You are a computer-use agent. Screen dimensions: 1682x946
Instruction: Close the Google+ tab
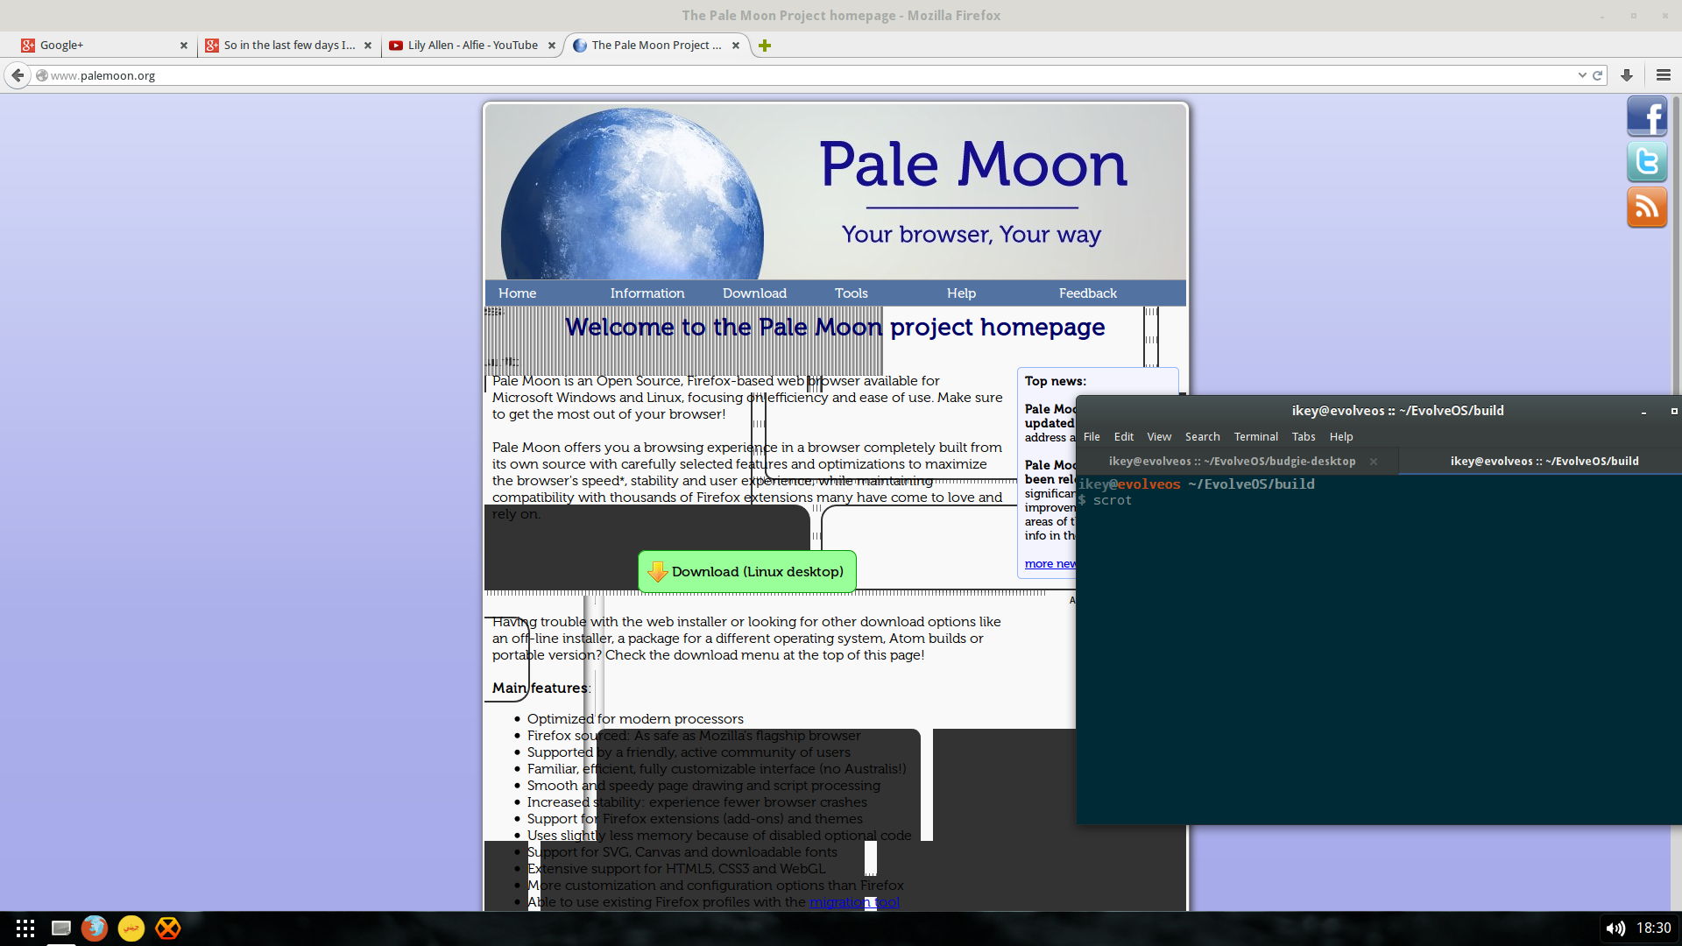point(184,46)
